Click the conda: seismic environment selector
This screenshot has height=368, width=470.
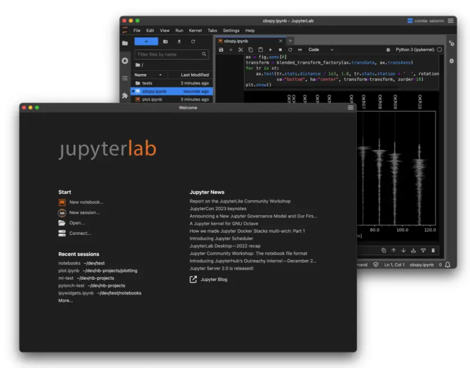[426, 21]
